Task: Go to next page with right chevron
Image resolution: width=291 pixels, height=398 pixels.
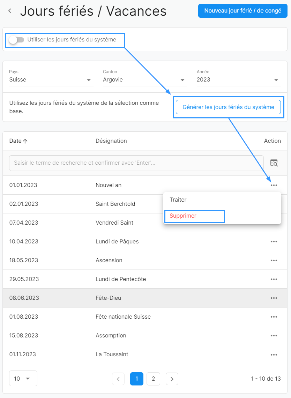Action: click(x=172, y=379)
